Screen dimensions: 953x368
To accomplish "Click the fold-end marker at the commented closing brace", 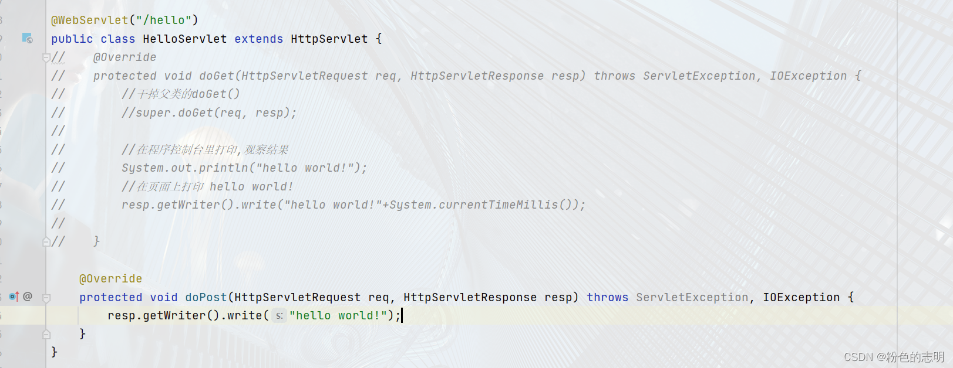I will pos(46,241).
